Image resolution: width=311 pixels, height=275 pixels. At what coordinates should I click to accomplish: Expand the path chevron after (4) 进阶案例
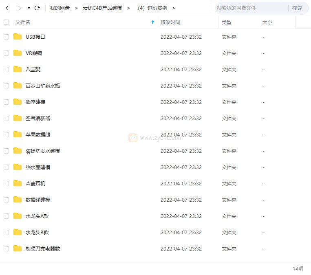click(174, 8)
